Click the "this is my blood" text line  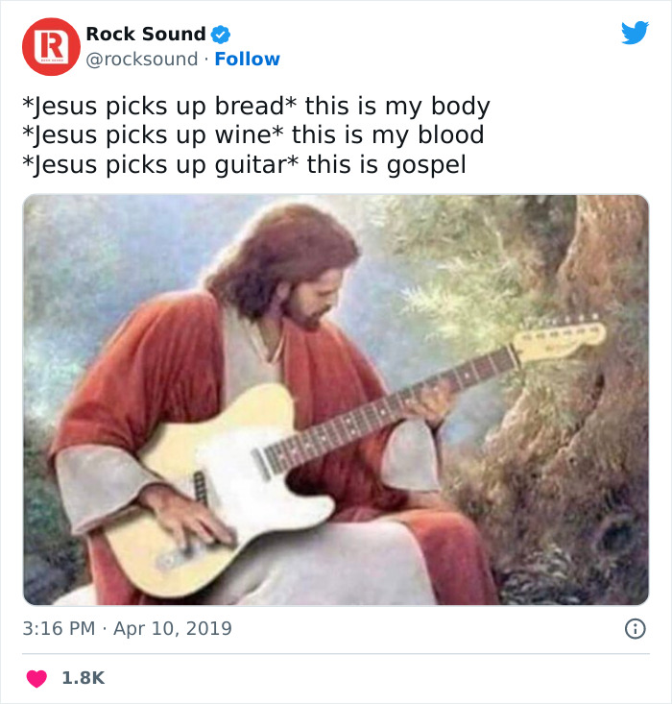click(252, 135)
